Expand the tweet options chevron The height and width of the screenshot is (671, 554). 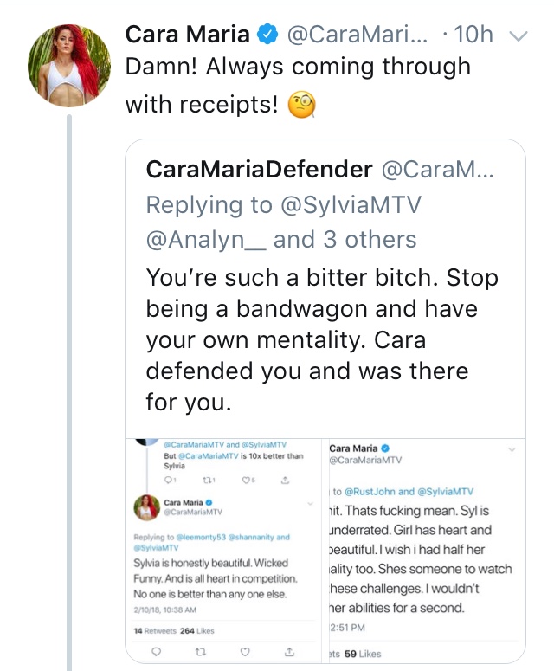519,36
